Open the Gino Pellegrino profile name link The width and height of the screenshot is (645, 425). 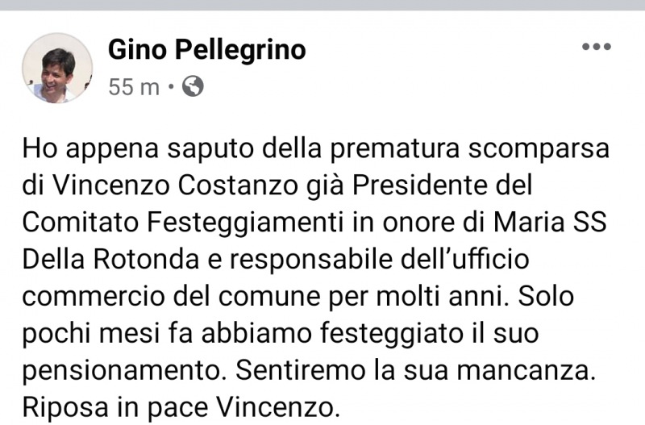[x=207, y=50]
